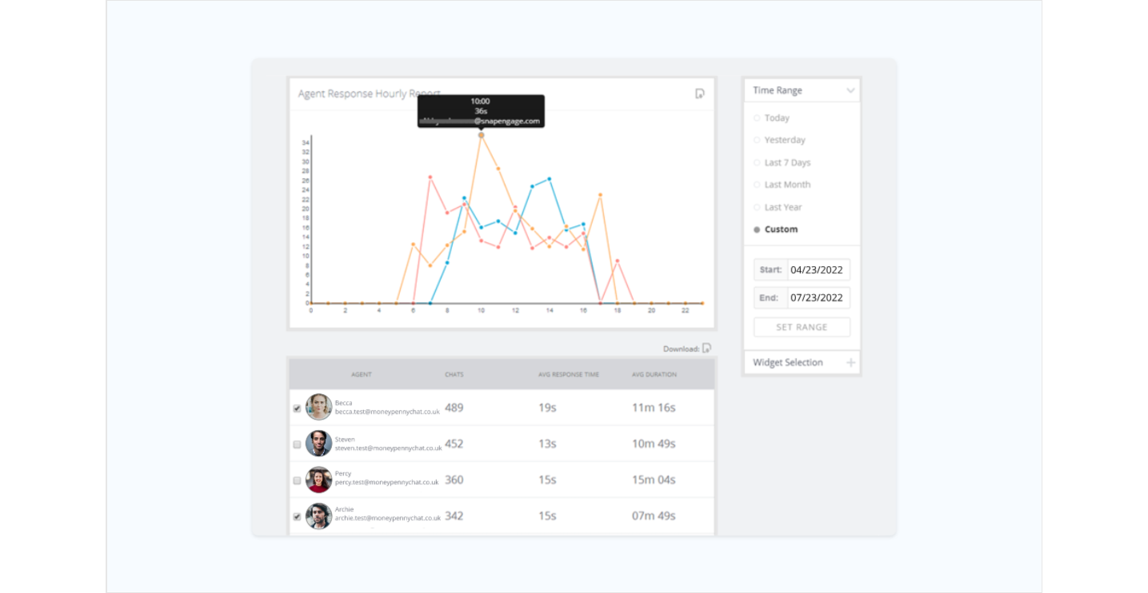Enable Steven's row checkbox
This screenshot has height=593, width=1148.
pos(296,443)
